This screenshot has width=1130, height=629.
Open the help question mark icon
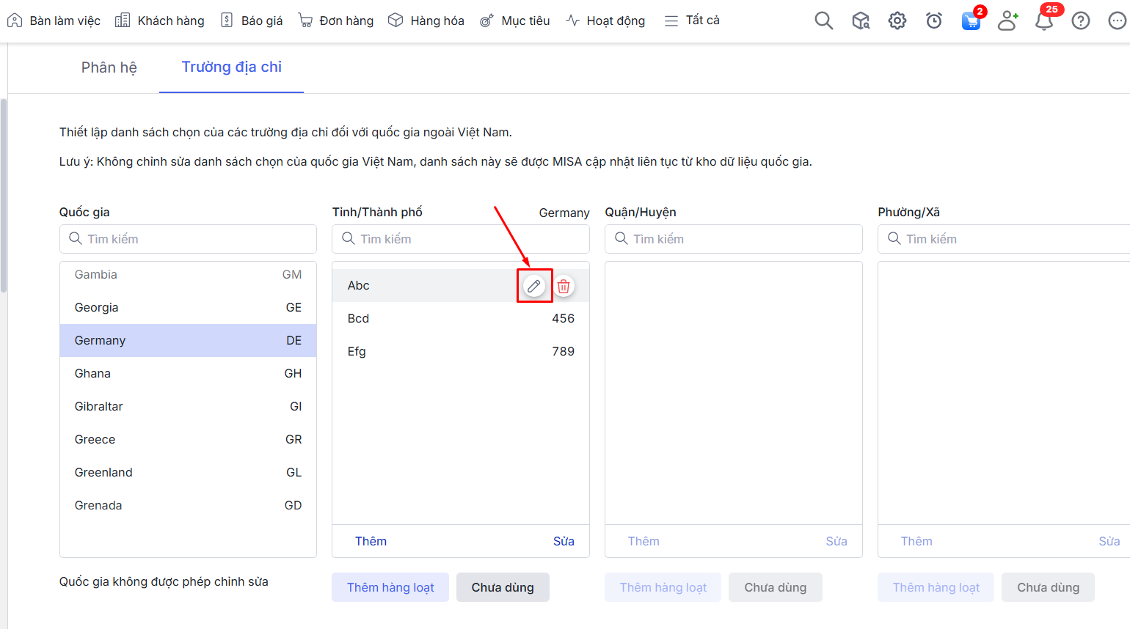(1080, 21)
